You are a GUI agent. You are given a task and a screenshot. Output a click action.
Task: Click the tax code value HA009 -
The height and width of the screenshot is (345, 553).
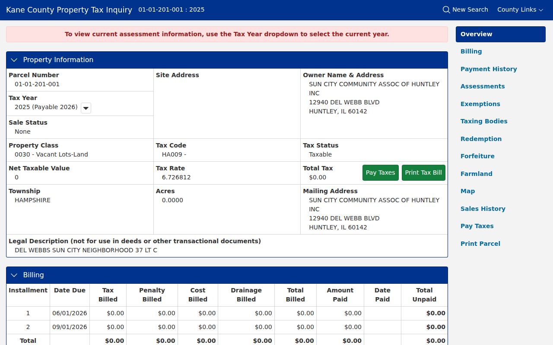pyautogui.click(x=174, y=154)
